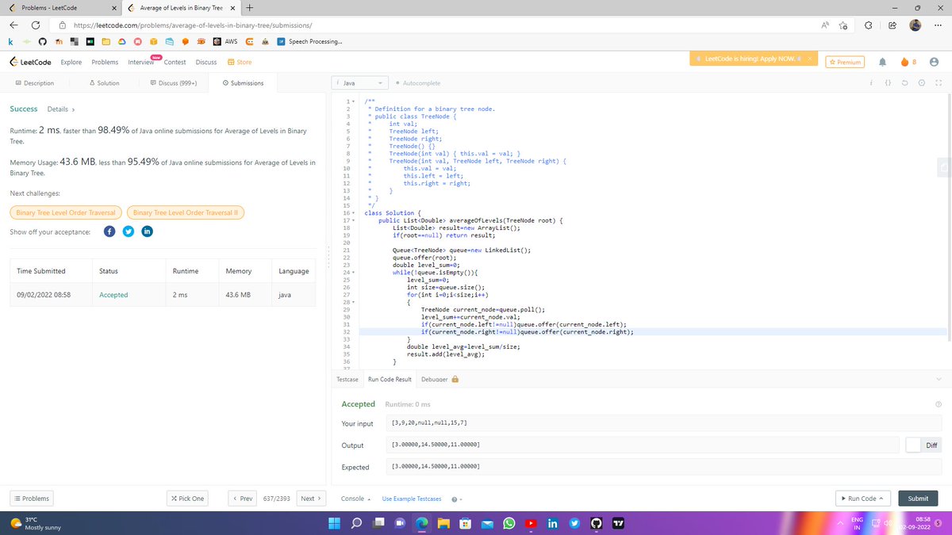The height and width of the screenshot is (535, 952).
Task: Open Binary Tree Level Order Traversal II challenge
Action: point(186,212)
